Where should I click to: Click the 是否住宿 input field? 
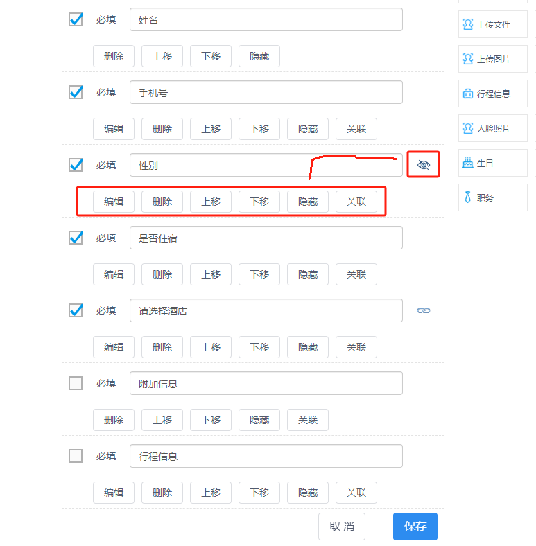coord(266,238)
